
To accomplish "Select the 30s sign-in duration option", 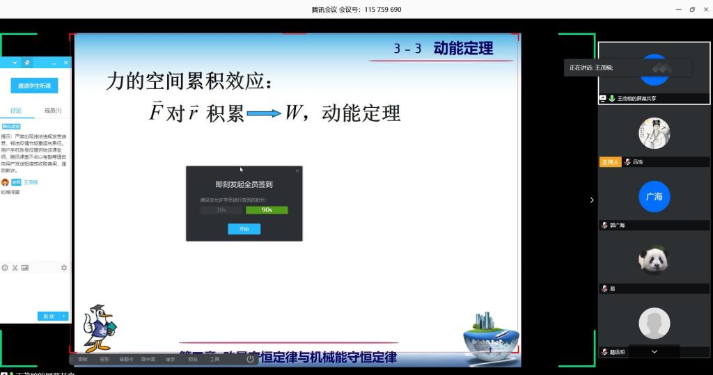I will click(x=221, y=210).
